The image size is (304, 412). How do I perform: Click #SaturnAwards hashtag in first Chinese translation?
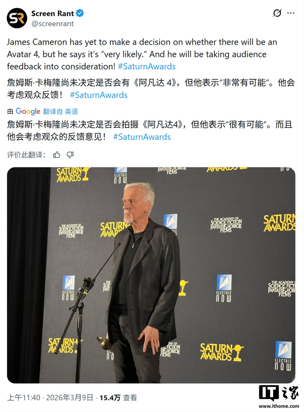pyautogui.click(x=99, y=95)
